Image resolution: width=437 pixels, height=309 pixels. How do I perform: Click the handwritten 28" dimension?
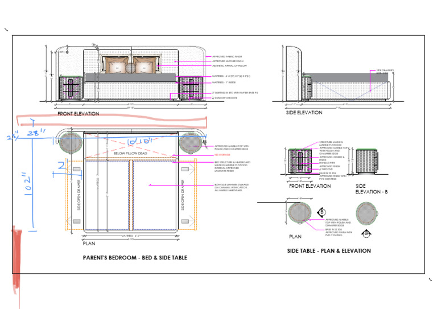(x=36, y=133)
